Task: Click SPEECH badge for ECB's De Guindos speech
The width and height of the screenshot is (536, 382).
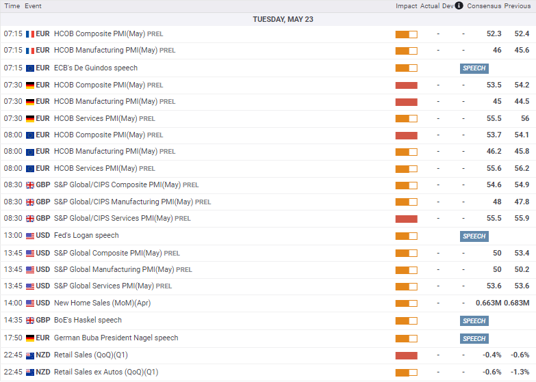Action: [x=474, y=68]
